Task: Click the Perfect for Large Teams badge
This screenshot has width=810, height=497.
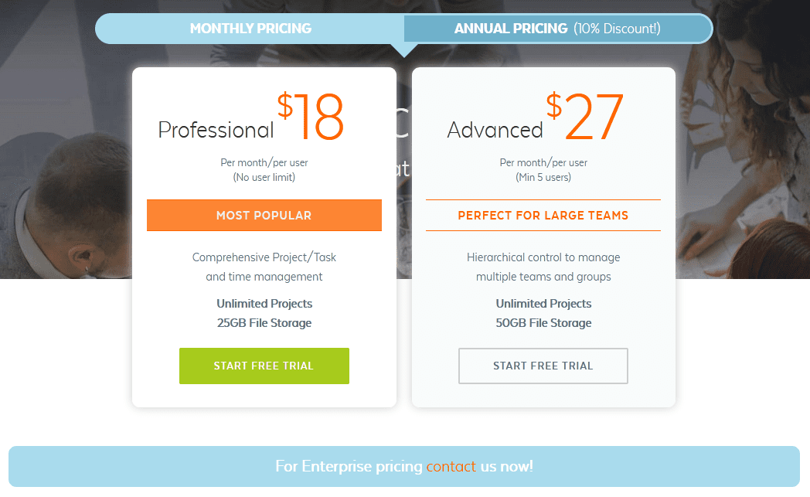Action: (x=543, y=215)
